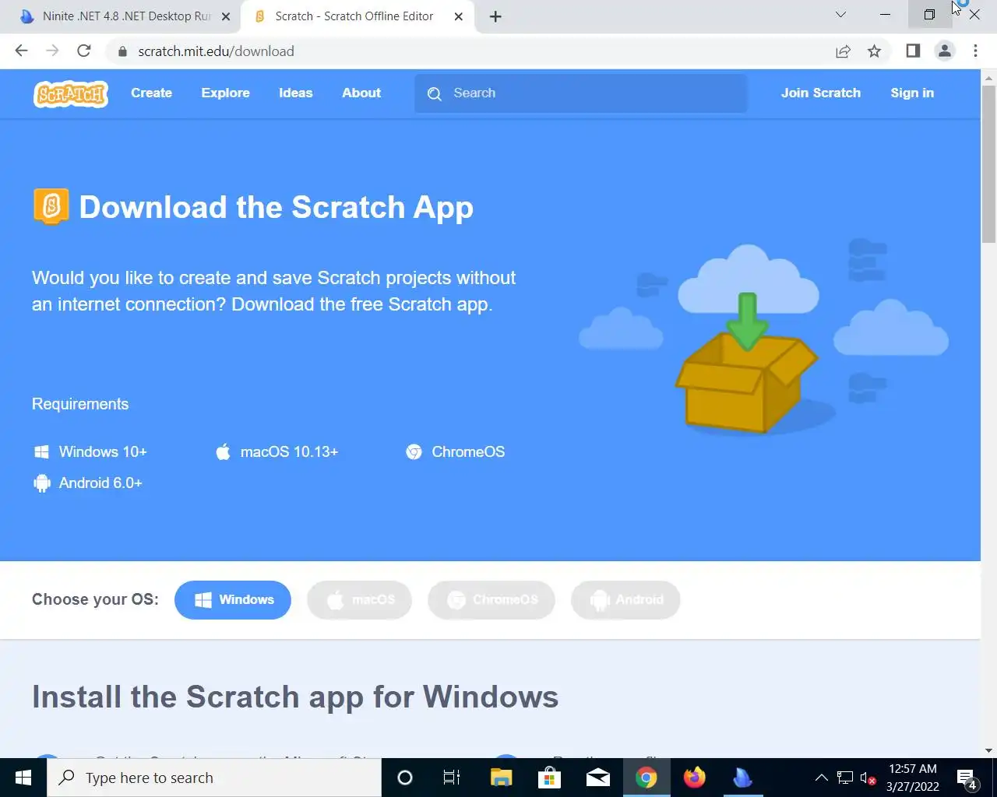Click Sign in link
This screenshot has height=797, width=997.
[x=912, y=93]
